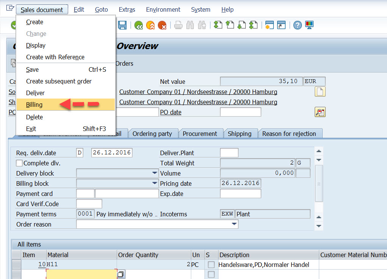Image resolution: width=387 pixels, height=279 pixels.
Task: Expand the Order reason dropdown
Action: click(235, 224)
